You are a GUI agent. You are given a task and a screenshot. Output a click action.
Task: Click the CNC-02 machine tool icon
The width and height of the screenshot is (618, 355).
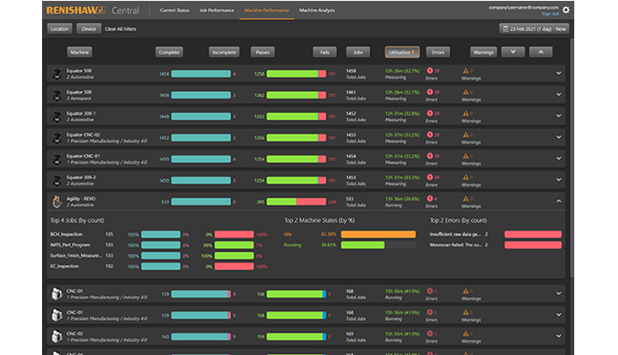(58, 336)
